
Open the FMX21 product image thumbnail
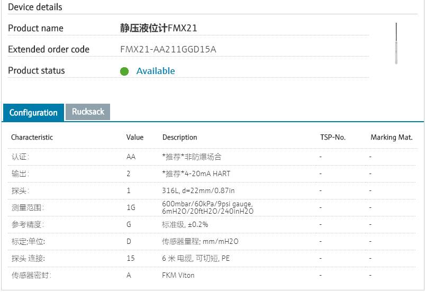pos(396,43)
